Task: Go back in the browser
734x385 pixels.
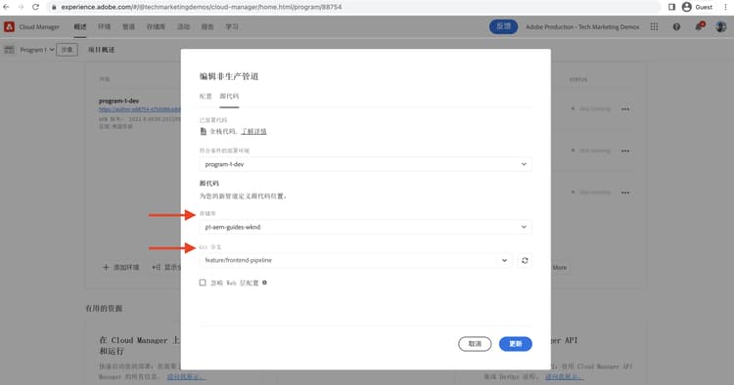Action: [x=6, y=7]
